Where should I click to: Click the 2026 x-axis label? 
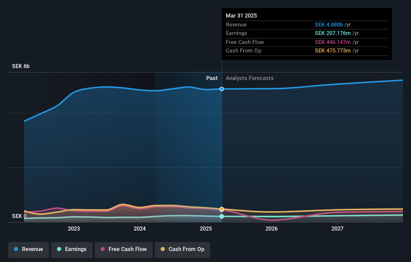point(272,228)
